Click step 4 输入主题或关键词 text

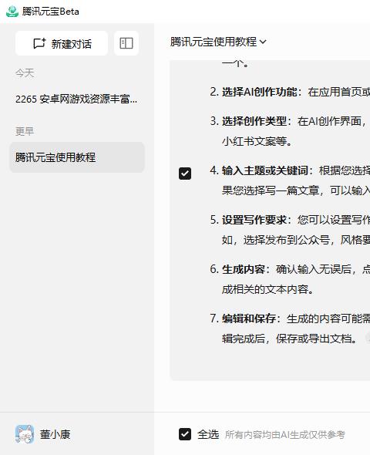pos(265,170)
